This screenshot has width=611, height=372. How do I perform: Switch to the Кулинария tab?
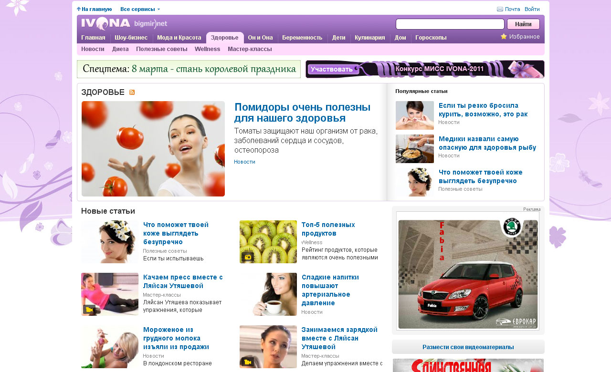369,38
